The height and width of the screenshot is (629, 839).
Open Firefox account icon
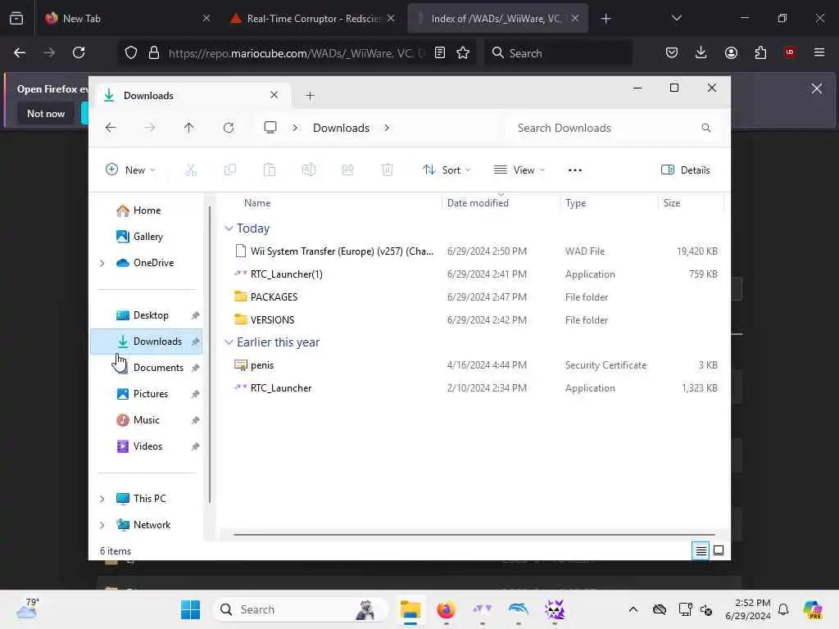pyautogui.click(x=731, y=52)
